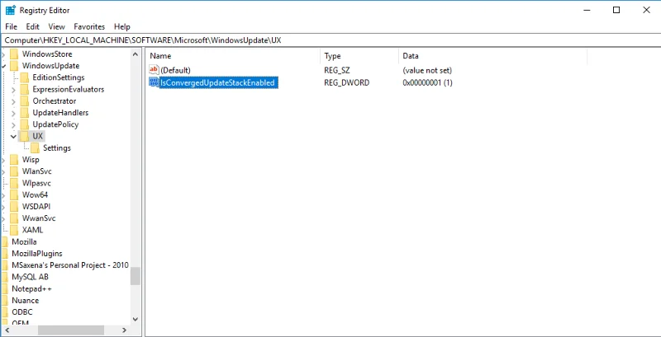The image size is (661, 337).
Task: Expand the WlanSvc key
Action: pyautogui.click(x=3, y=172)
